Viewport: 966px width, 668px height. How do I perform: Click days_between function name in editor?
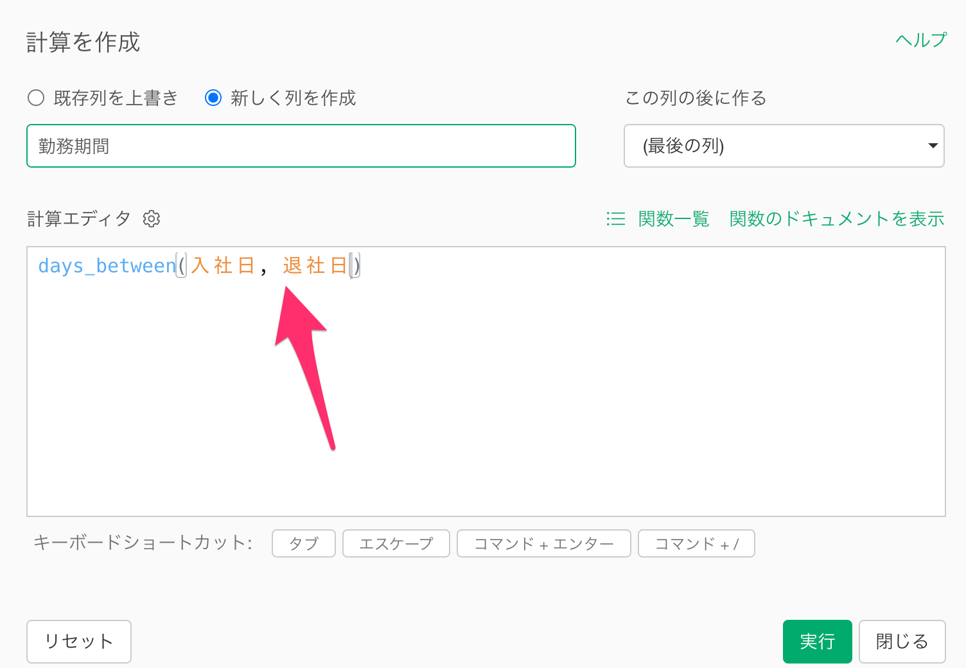point(107,265)
